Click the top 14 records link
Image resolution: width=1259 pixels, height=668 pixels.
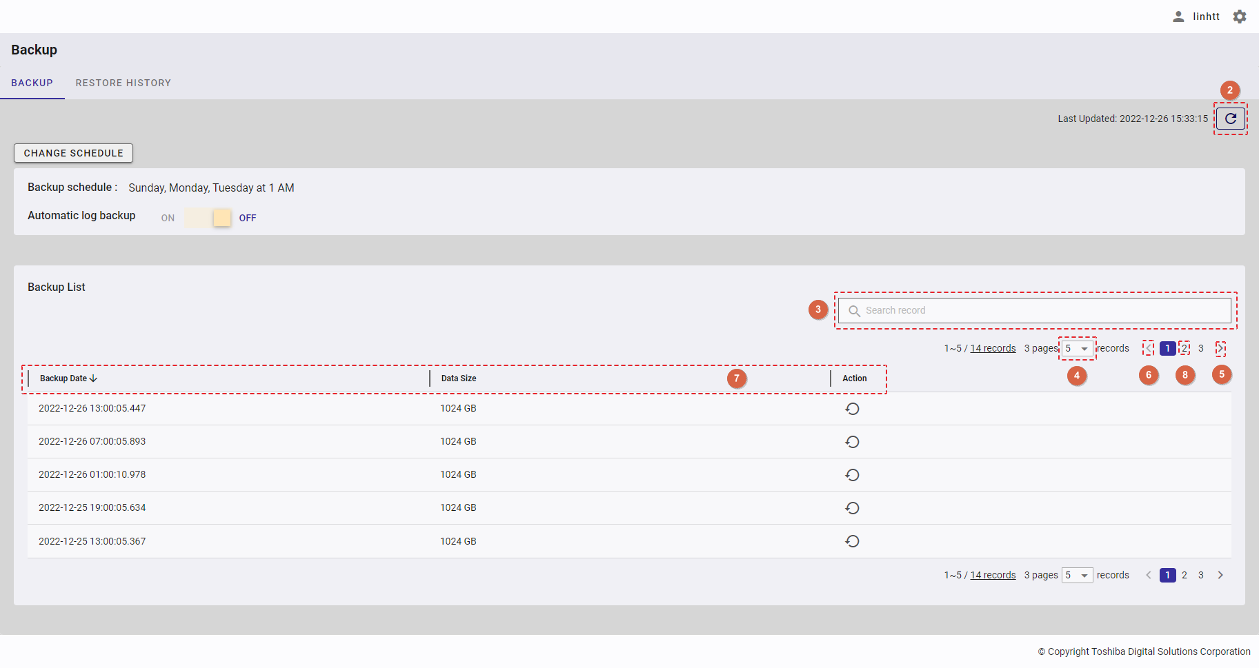pos(993,348)
